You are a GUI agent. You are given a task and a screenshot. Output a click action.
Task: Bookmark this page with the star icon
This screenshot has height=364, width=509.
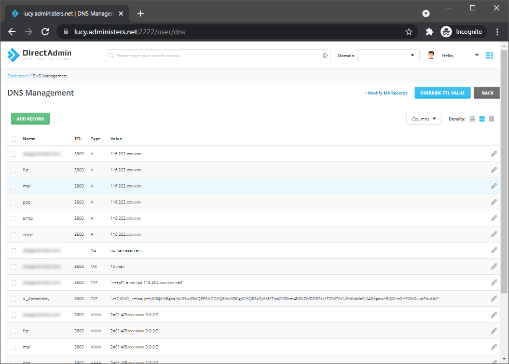[409, 32]
